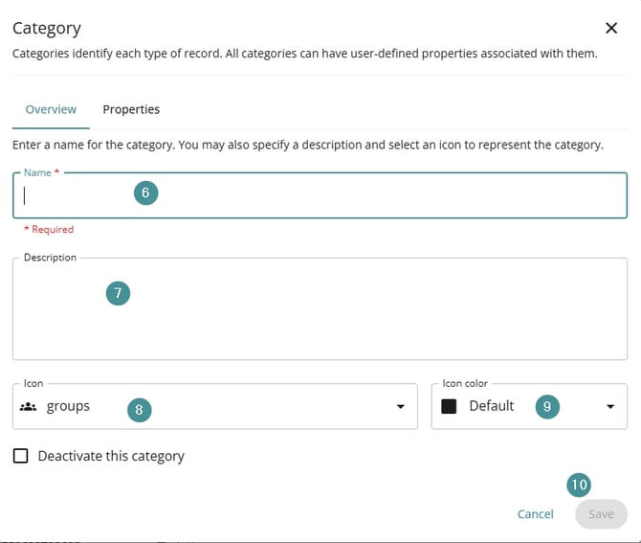Viewport: 641px width, 543px height.
Task: Click the number 9 callout marker
Action: [547, 406]
